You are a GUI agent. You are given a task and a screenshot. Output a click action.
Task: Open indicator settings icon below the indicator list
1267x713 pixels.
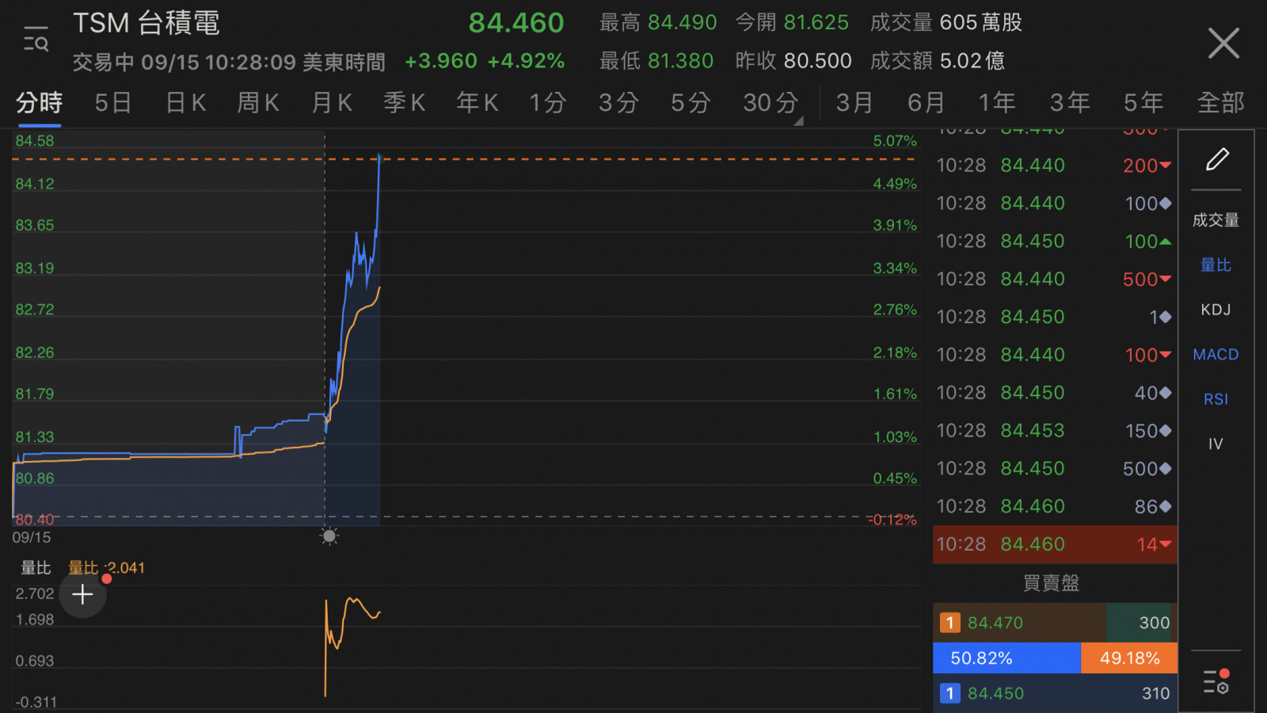click(x=1216, y=681)
